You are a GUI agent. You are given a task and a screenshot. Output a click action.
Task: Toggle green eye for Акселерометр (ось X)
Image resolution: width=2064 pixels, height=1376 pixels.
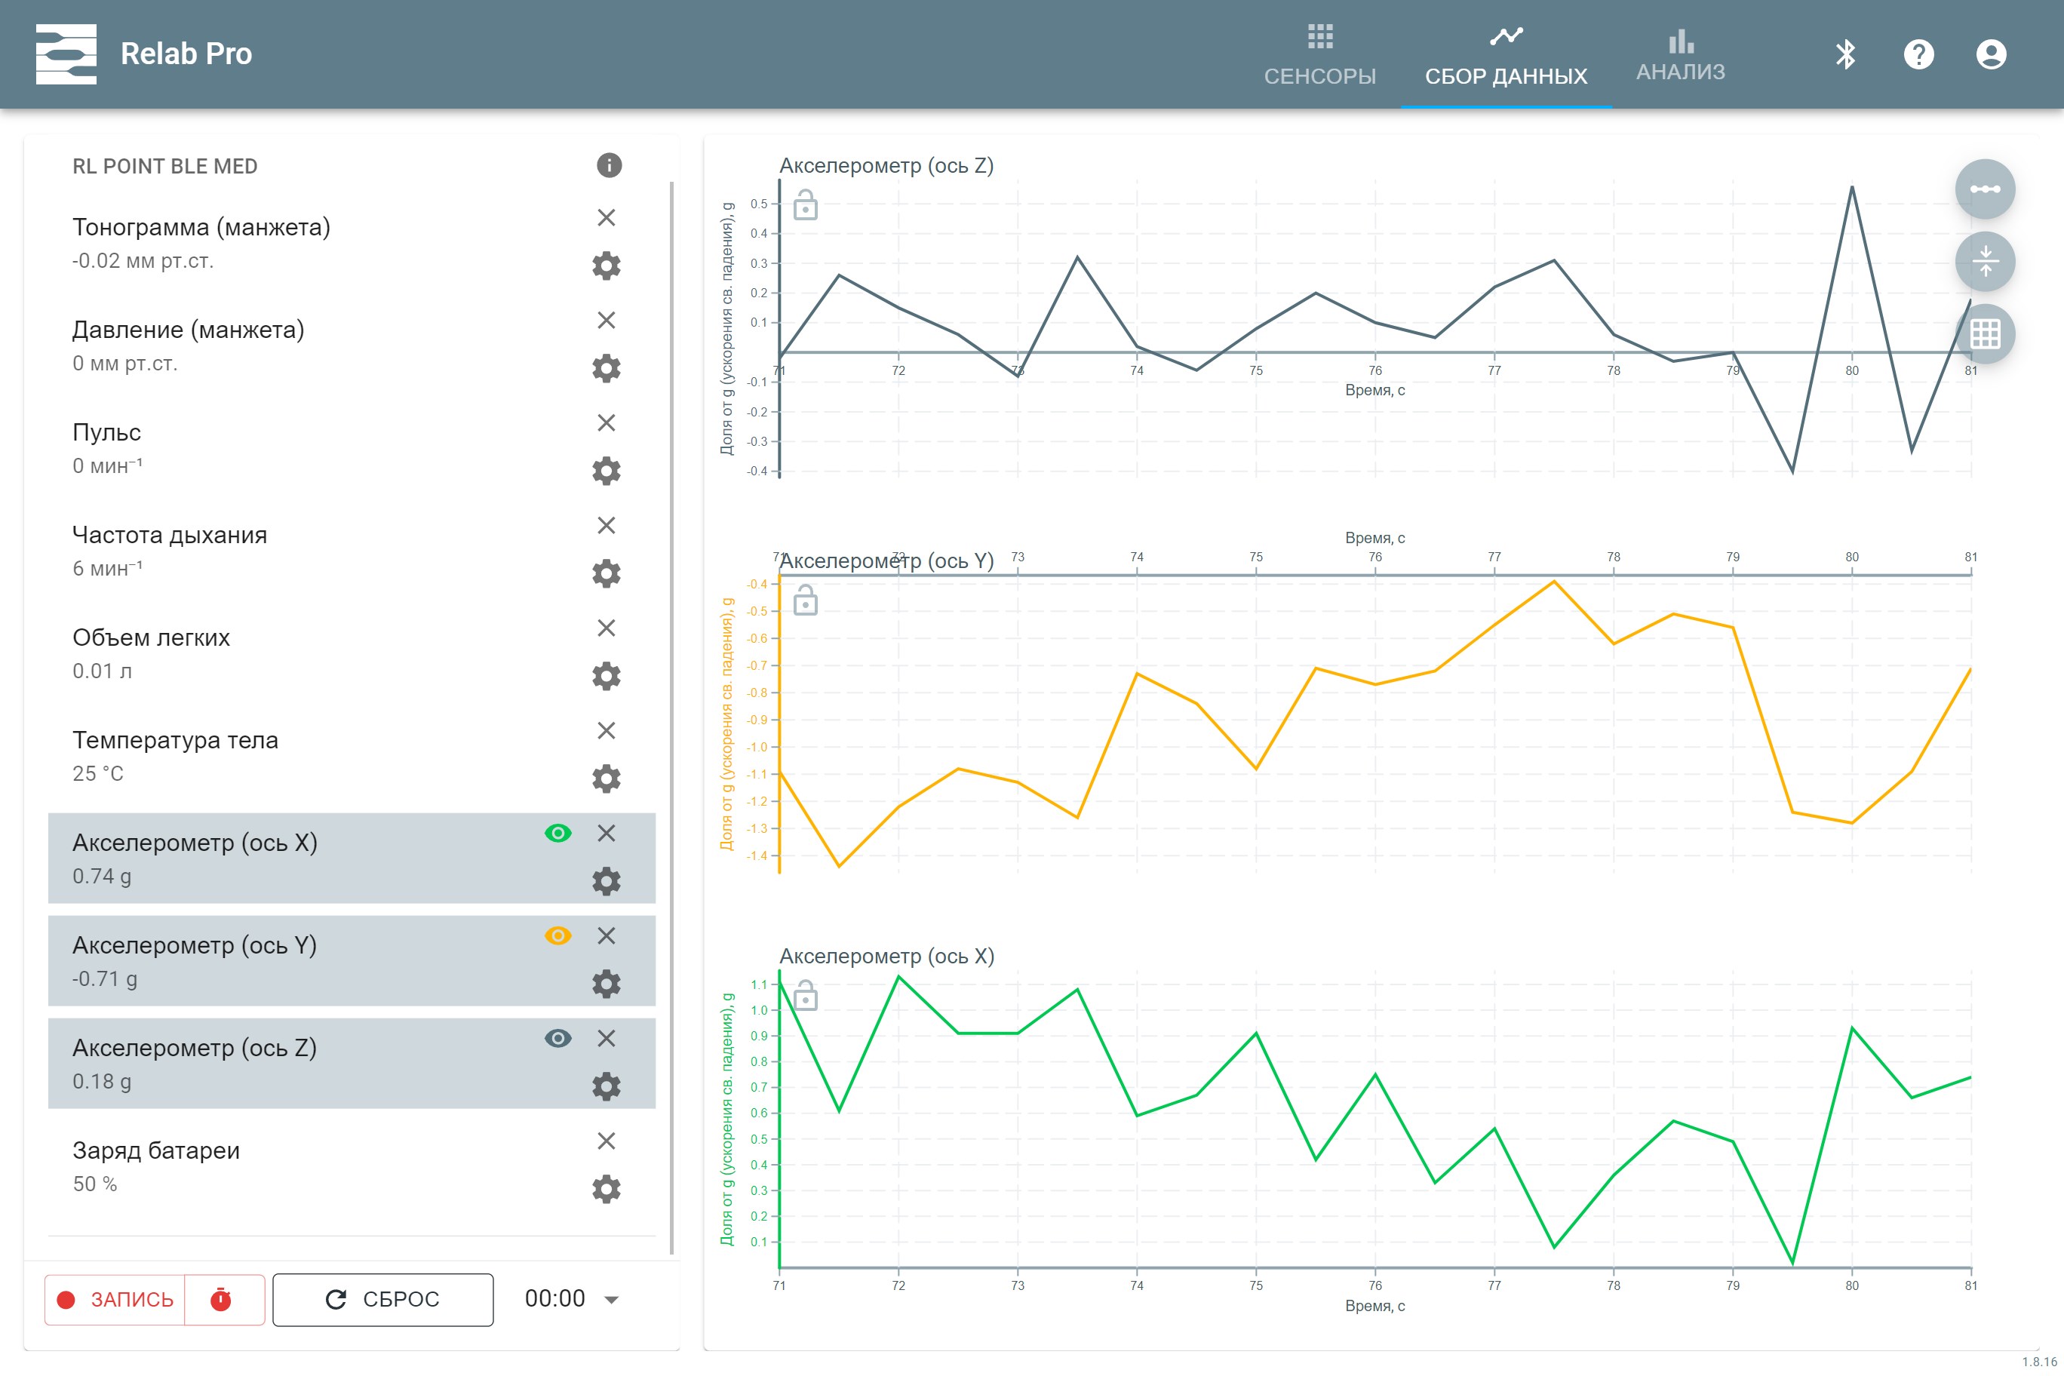(x=558, y=833)
